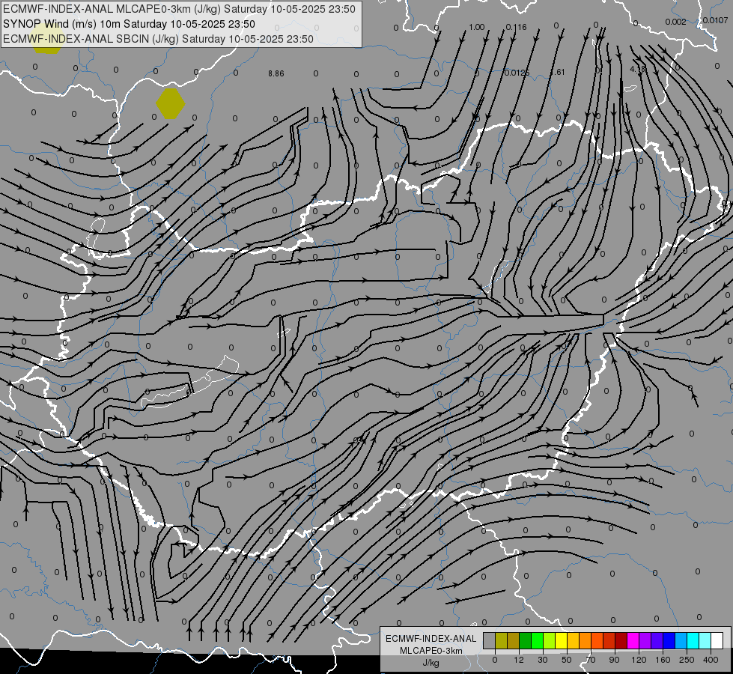The image size is (733, 674).
Task: Click the white swatch ending the legend
Action: [717, 641]
